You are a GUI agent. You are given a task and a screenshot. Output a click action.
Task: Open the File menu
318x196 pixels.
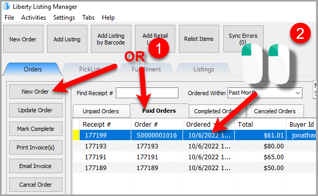click(x=9, y=18)
